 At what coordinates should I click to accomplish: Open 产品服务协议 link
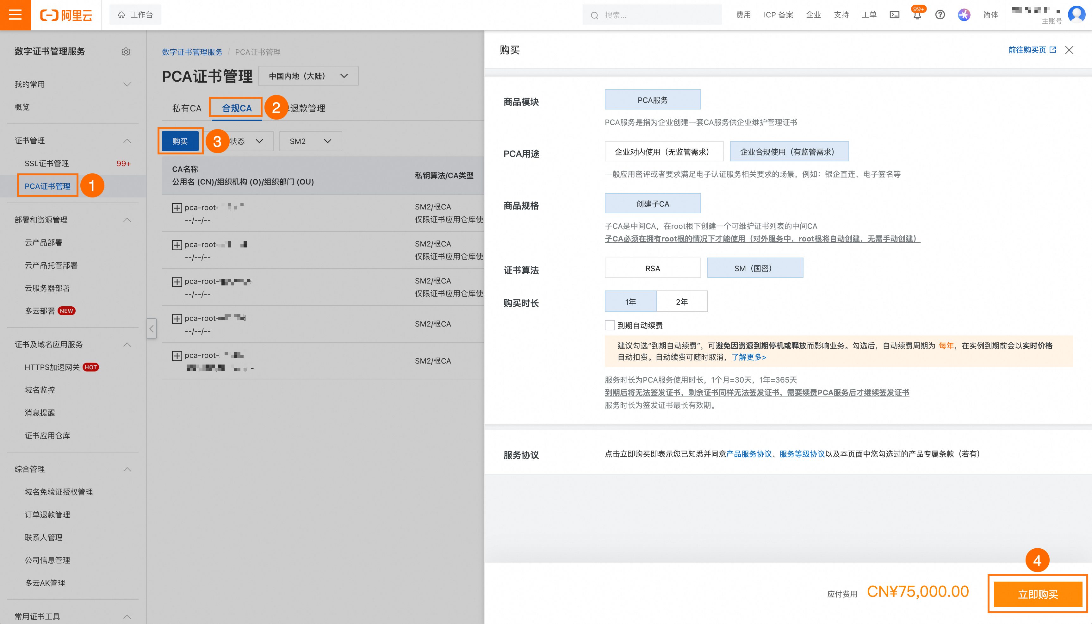click(748, 454)
